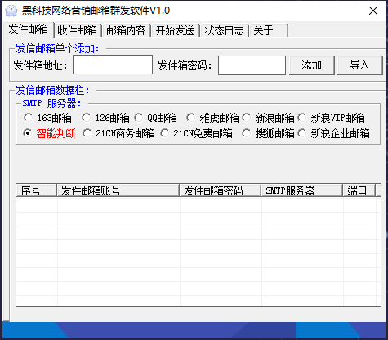388x340 pixels.
Task: Switch to the 收件邮箱 tab
Action: (x=78, y=30)
